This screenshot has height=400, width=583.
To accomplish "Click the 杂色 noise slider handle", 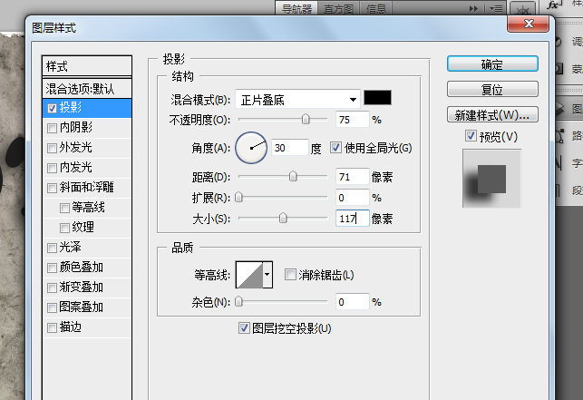I will coord(238,301).
